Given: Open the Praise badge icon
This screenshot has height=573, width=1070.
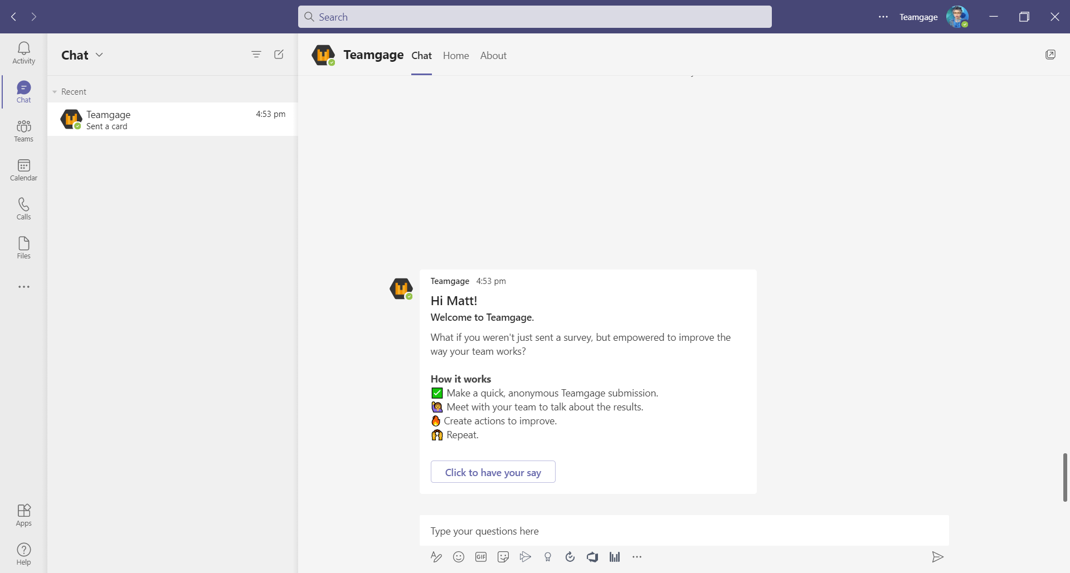Looking at the screenshot, I should (x=548, y=557).
